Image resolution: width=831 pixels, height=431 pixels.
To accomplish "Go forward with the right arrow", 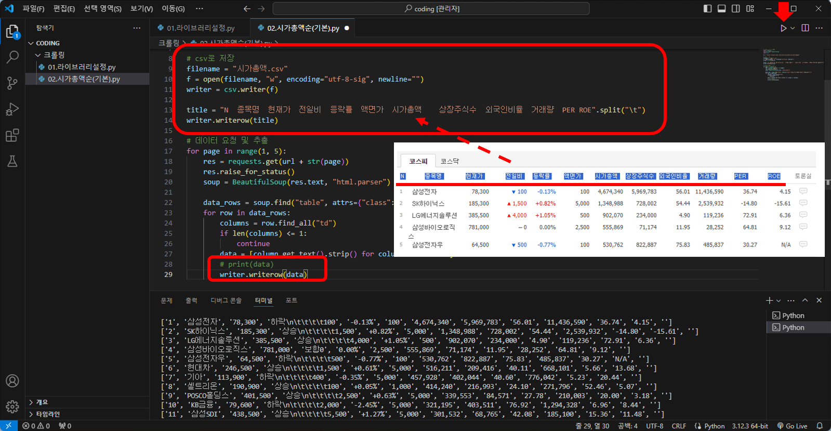I will tap(261, 9).
